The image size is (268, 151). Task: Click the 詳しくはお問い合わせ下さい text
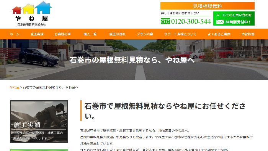(180, 13)
